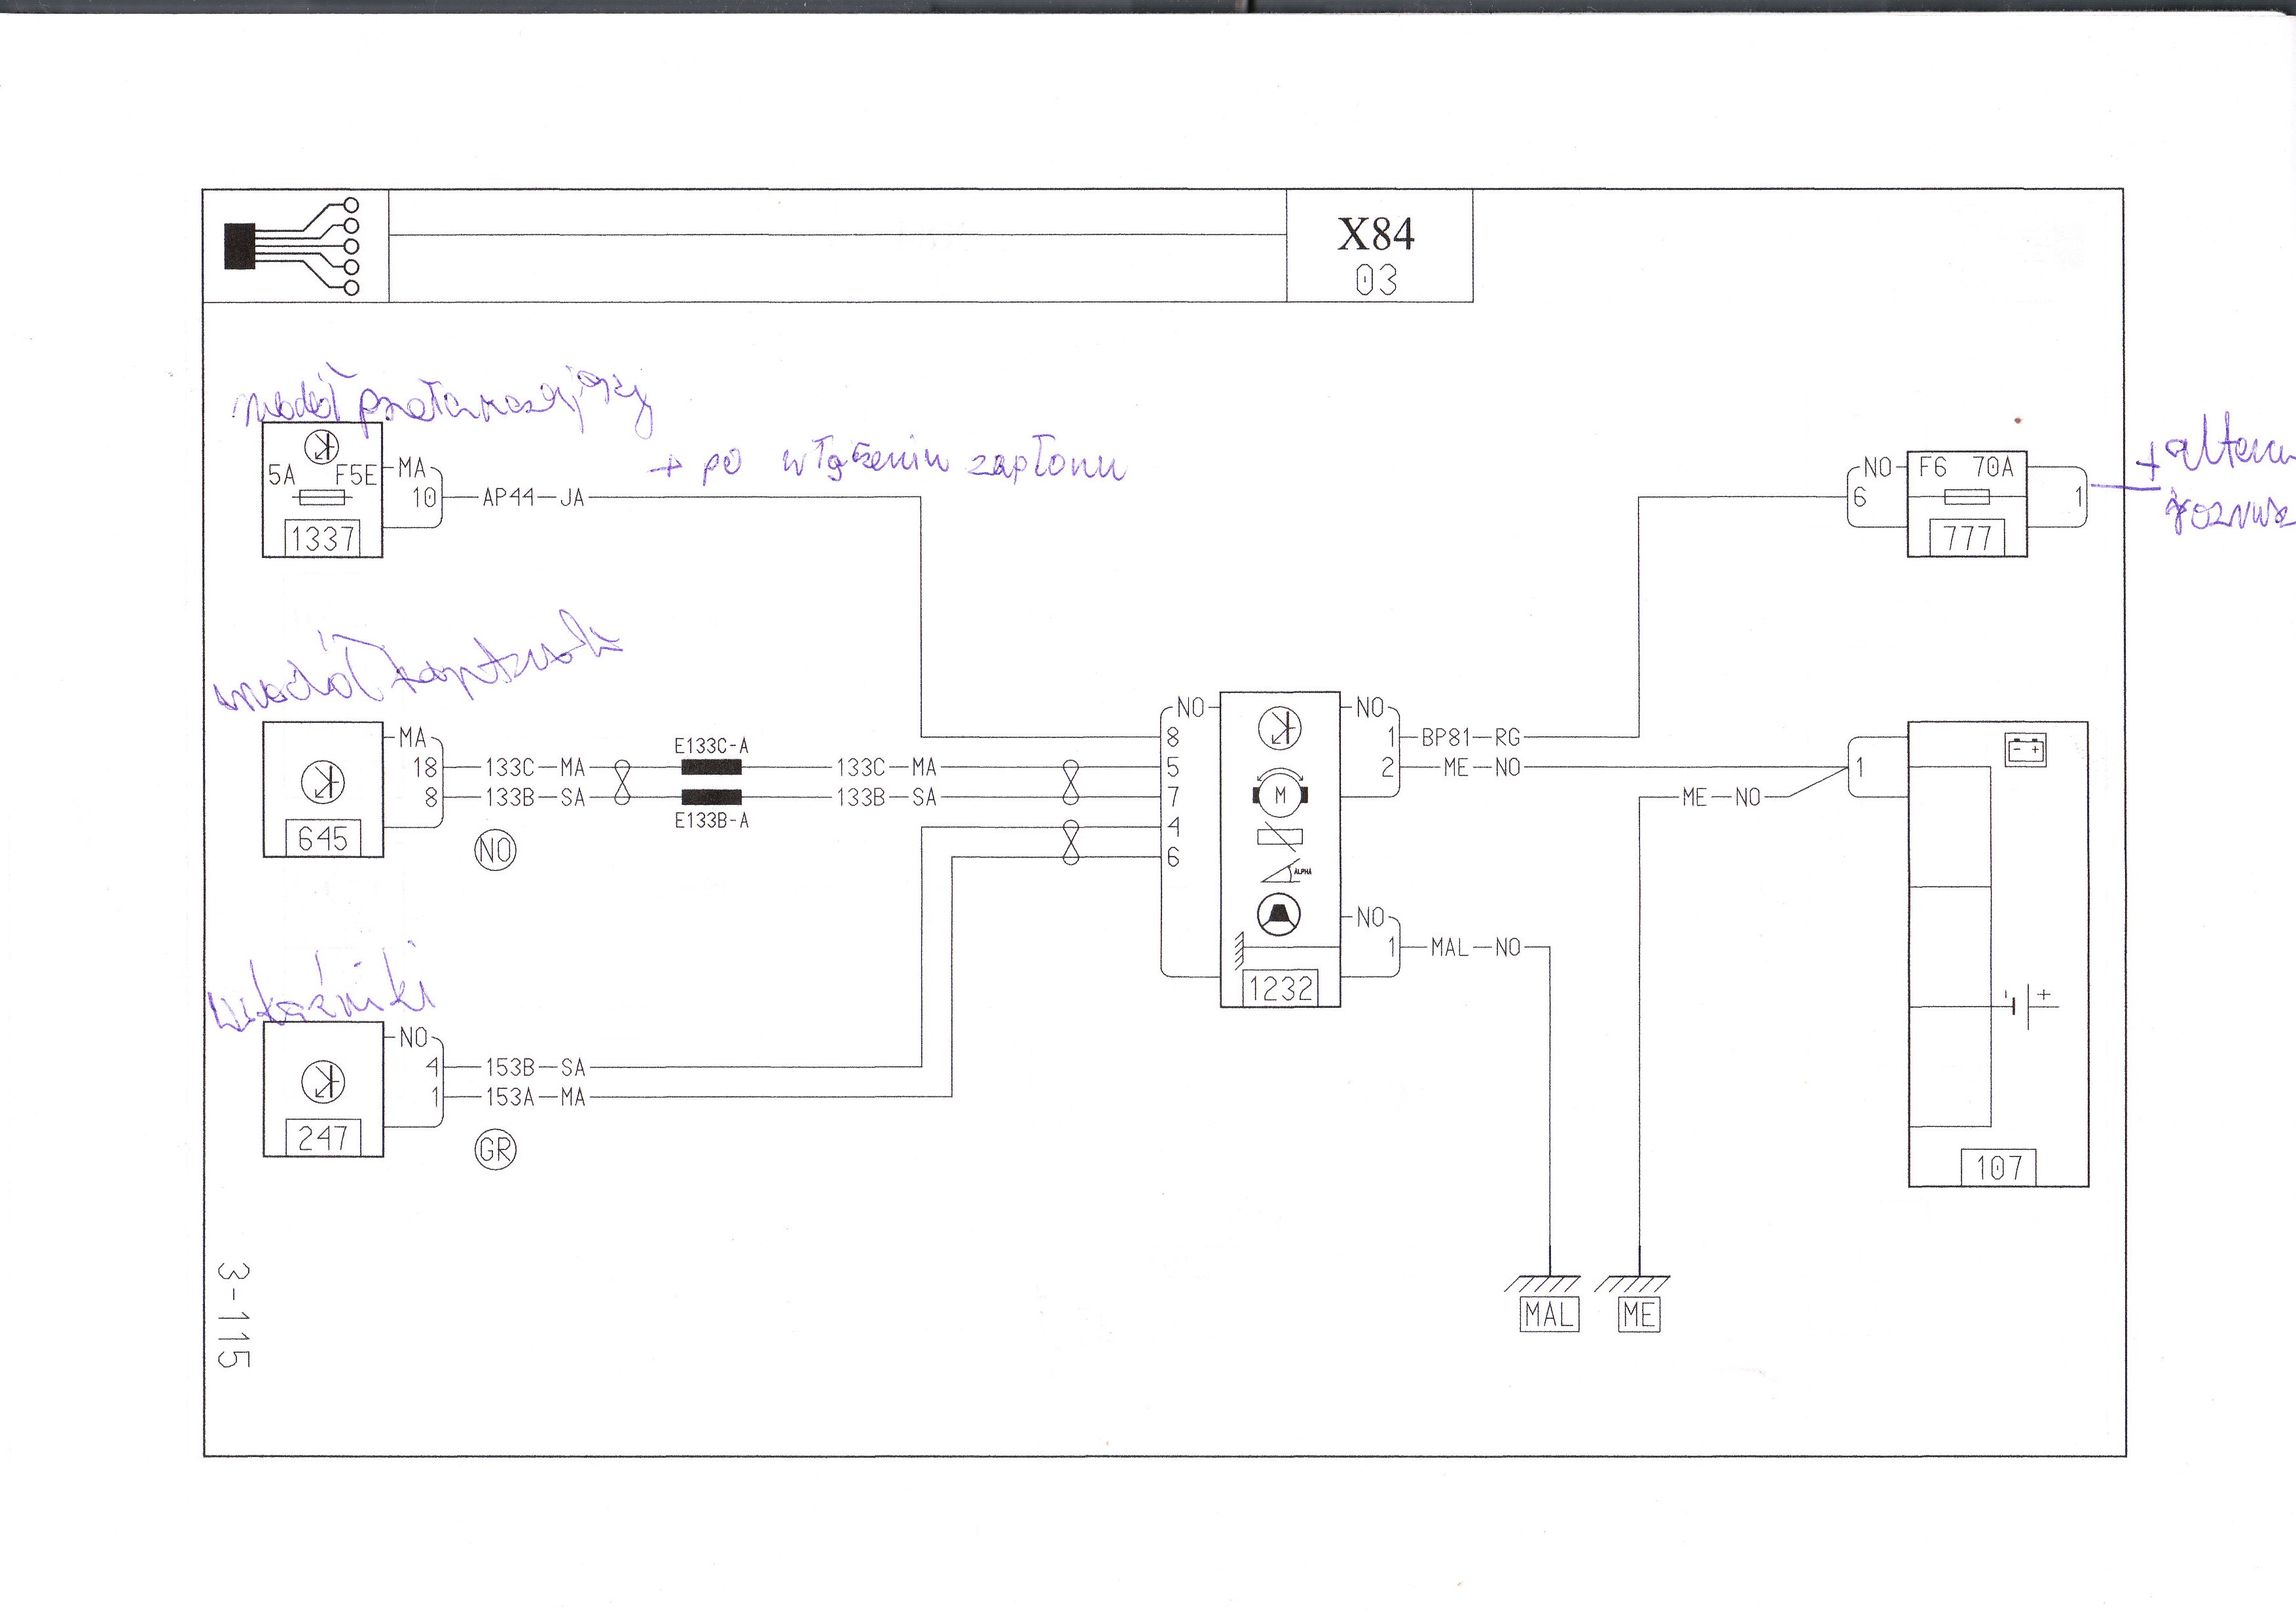
Task: Click the X84 title label
Action: 1376,234
